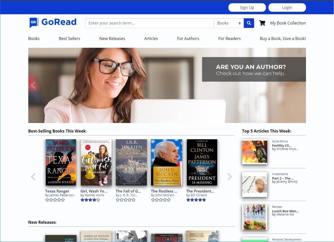Image resolution: width=334 pixels, height=242 pixels.
Task: Open author Rachel Hollis link
Action: point(95,195)
